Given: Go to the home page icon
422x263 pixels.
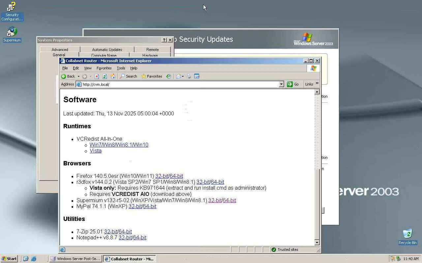Looking at the screenshot, I should (113, 76).
